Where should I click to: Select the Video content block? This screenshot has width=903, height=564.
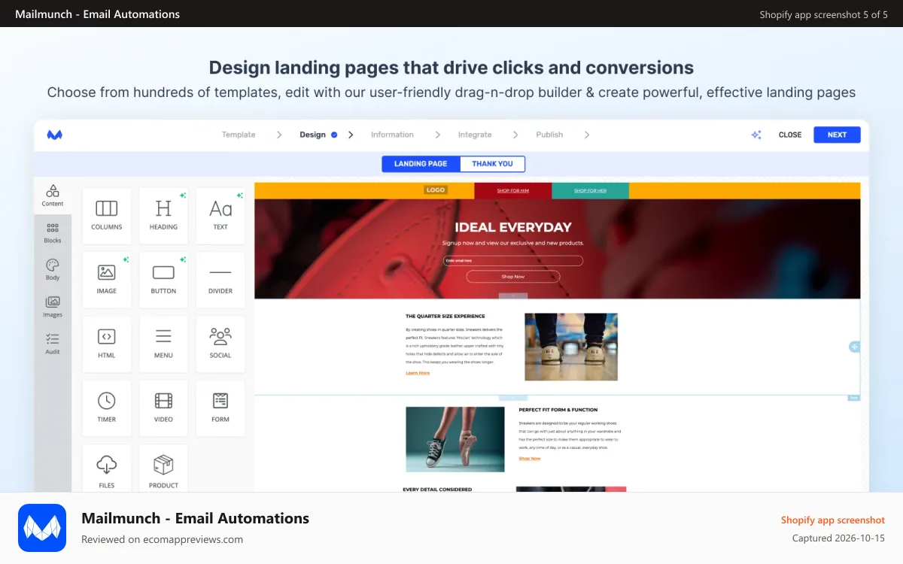point(163,408)
